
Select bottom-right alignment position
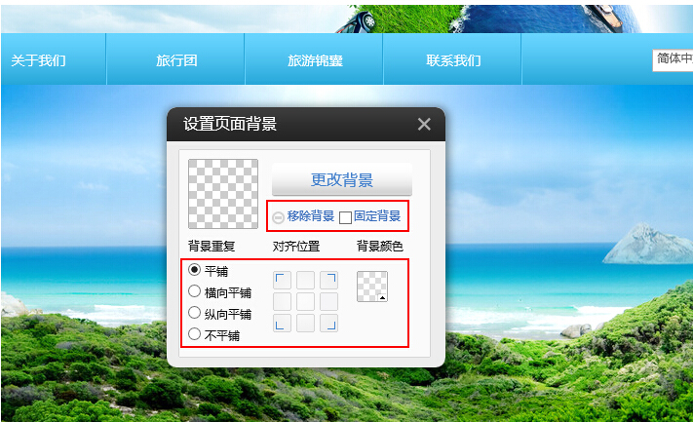[328, 323]
